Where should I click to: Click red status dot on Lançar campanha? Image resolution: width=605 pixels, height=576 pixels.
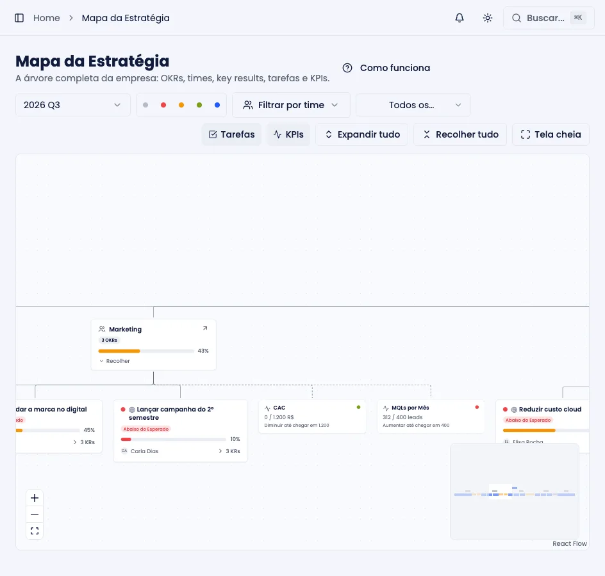click(x=123, y=410)
